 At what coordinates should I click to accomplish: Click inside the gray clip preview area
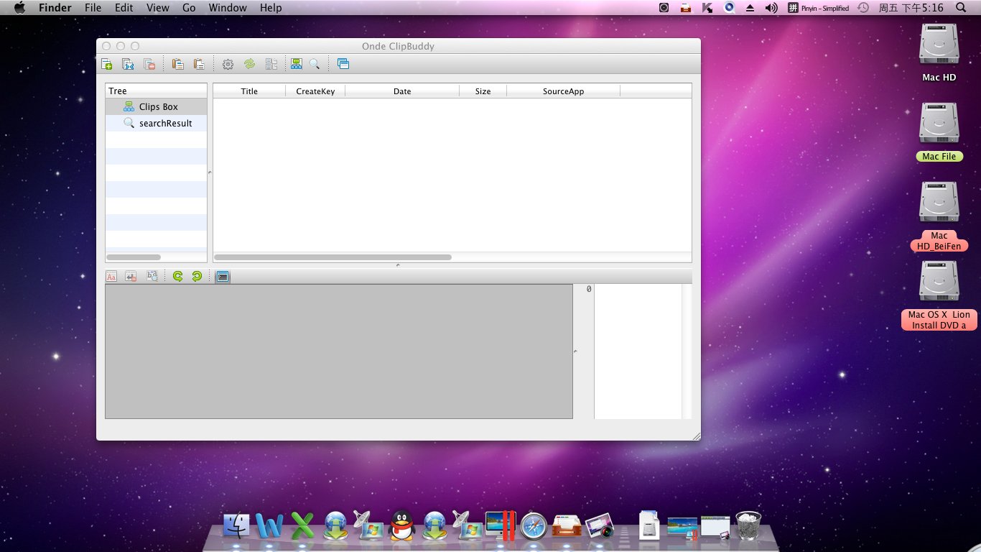pos(339,351)
